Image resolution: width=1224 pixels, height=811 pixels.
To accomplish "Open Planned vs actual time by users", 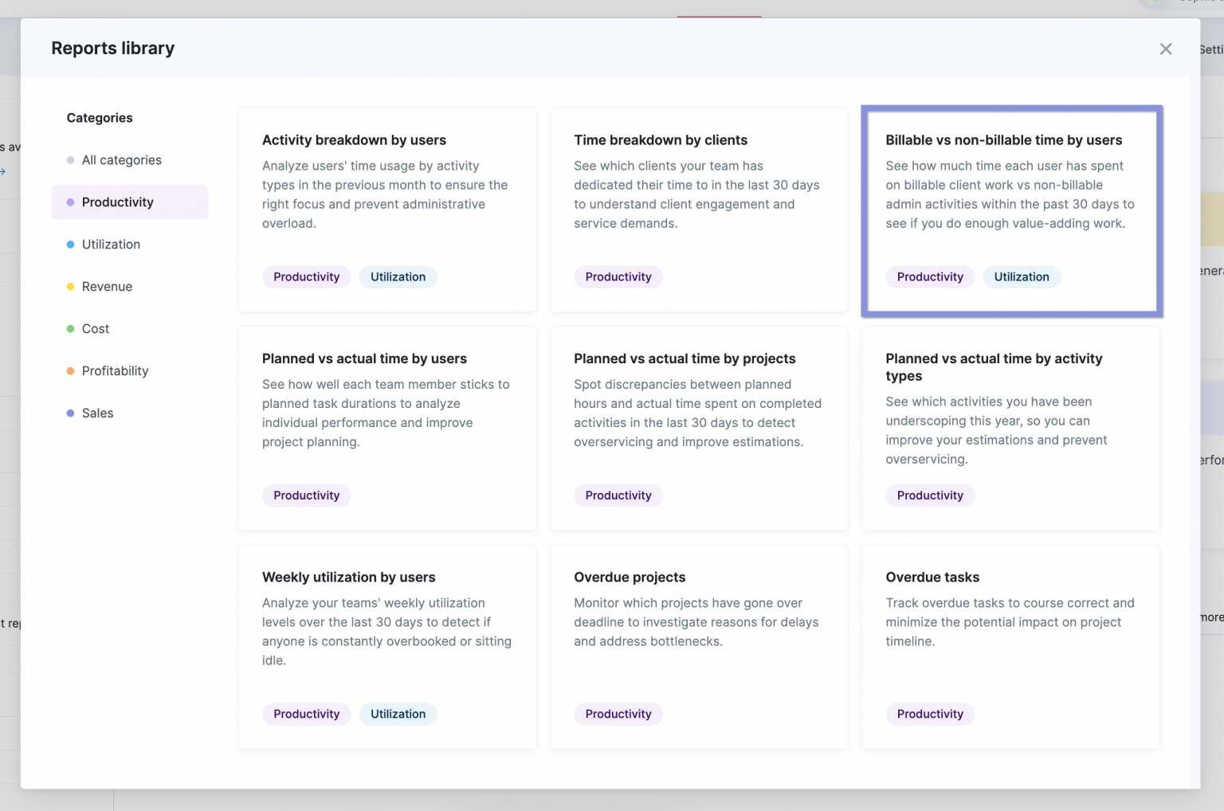I will (364, 358).
